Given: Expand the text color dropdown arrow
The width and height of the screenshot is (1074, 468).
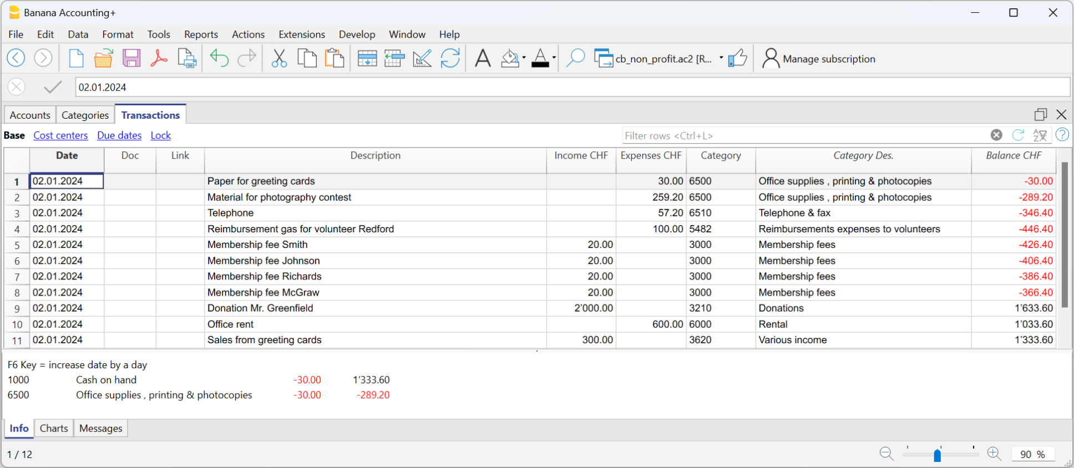Looking at the screenshot, I should coord(554,58).
